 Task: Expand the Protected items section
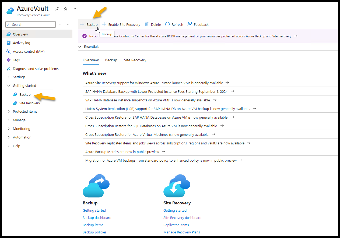(x=9, y=112)
